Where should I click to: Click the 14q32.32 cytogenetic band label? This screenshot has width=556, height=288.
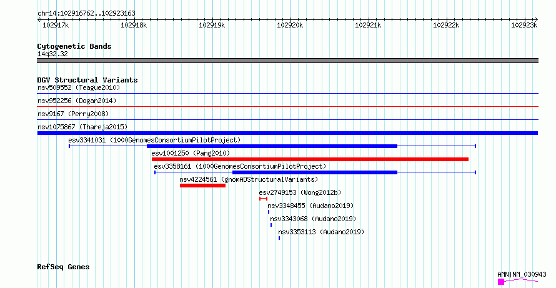[52, 54]
